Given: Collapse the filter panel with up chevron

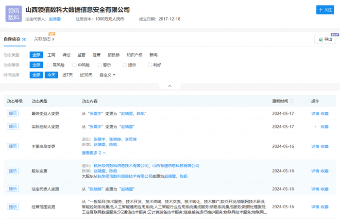Looking at the screenshot, I should tap(170, 86).
